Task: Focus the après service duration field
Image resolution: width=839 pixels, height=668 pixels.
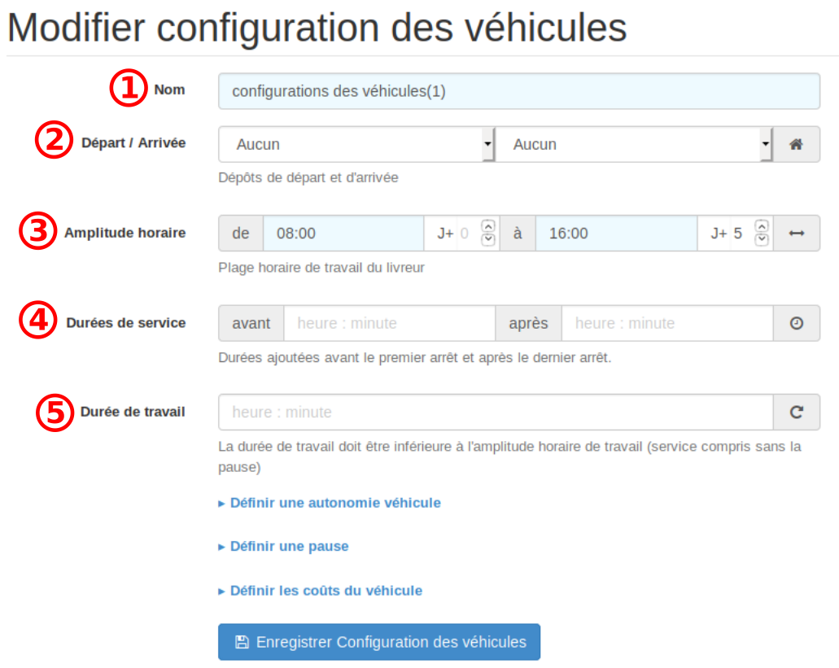Action: coord(666,323)
